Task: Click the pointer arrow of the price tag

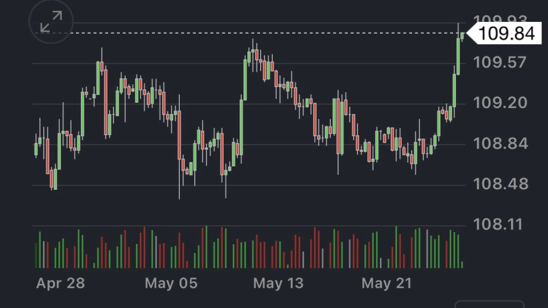Action: point(470,34)
